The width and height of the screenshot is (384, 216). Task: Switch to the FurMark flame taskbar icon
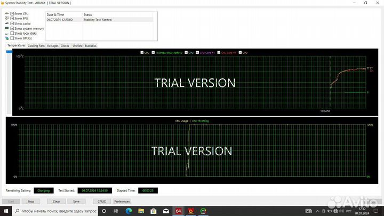[191, 211]
